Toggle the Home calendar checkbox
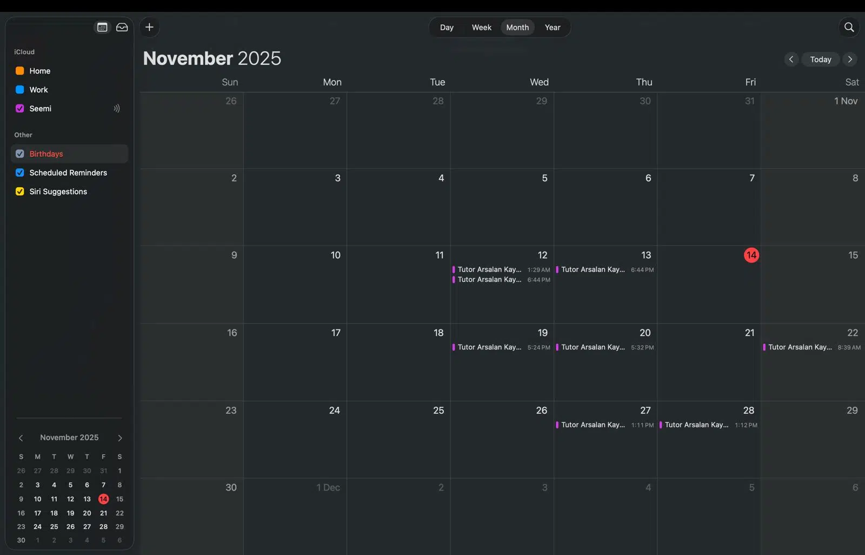 click(x=20, y=71)
